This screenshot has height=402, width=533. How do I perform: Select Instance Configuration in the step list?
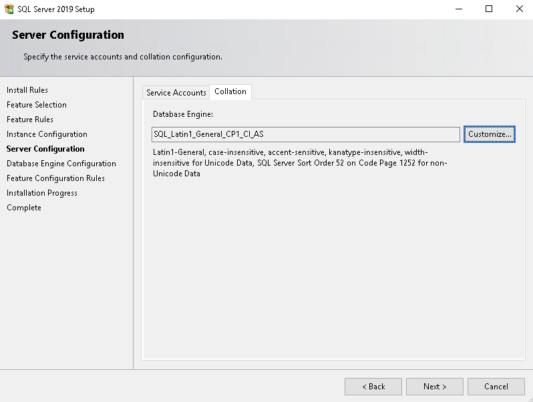pos(47,134)
